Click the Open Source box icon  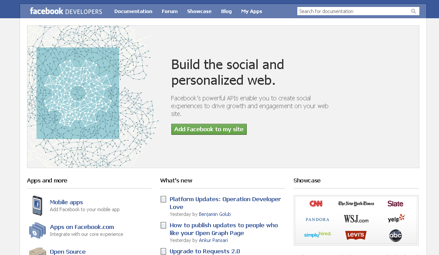click(37, 252)
